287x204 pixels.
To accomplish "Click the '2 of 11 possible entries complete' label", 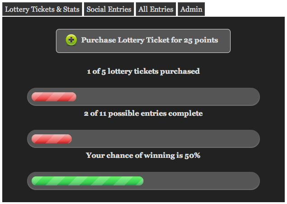I will click(x=143, y=114).
